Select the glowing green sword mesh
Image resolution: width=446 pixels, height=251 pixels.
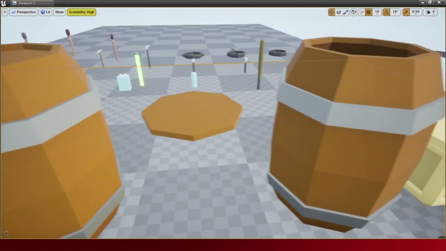coord(139,70)
